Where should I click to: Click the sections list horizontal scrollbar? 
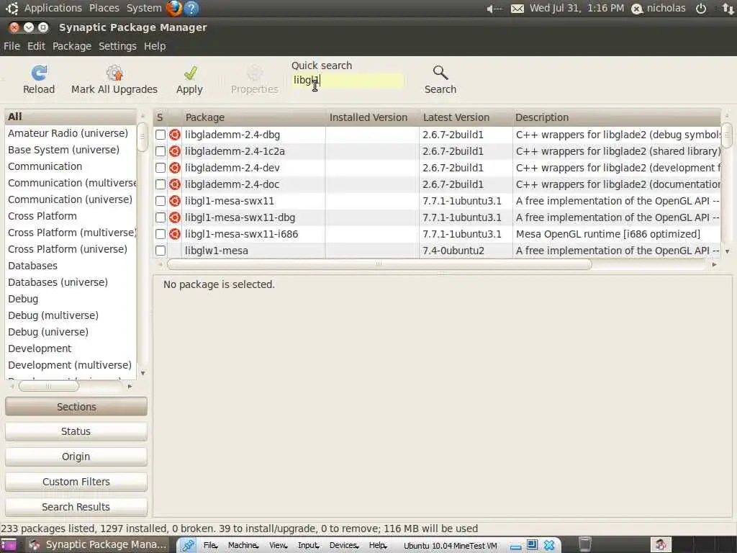(48, 387)
